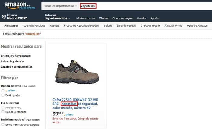
Task: Open Cheques regalo in the white sub-navigation
Action: (150, 25)
